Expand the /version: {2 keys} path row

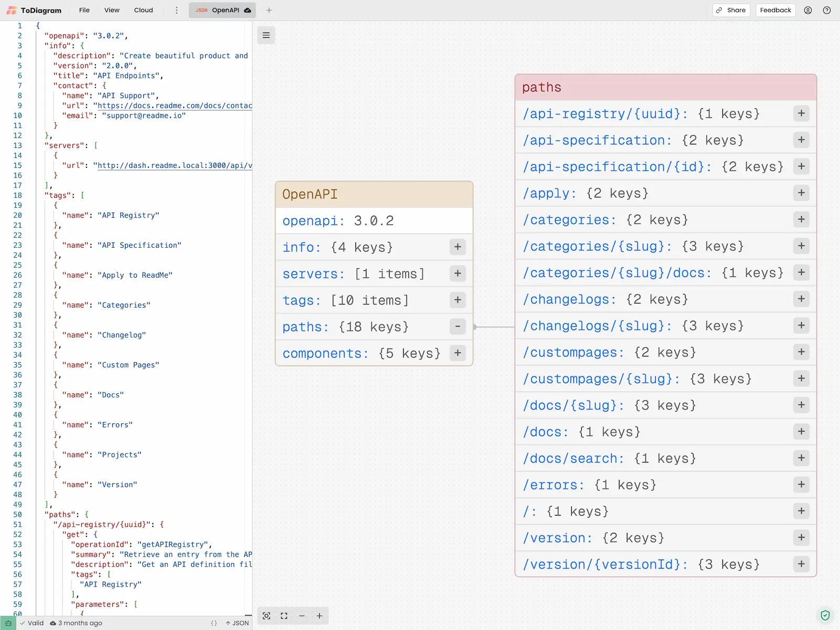pyautogui.click(x=801, y=538)
